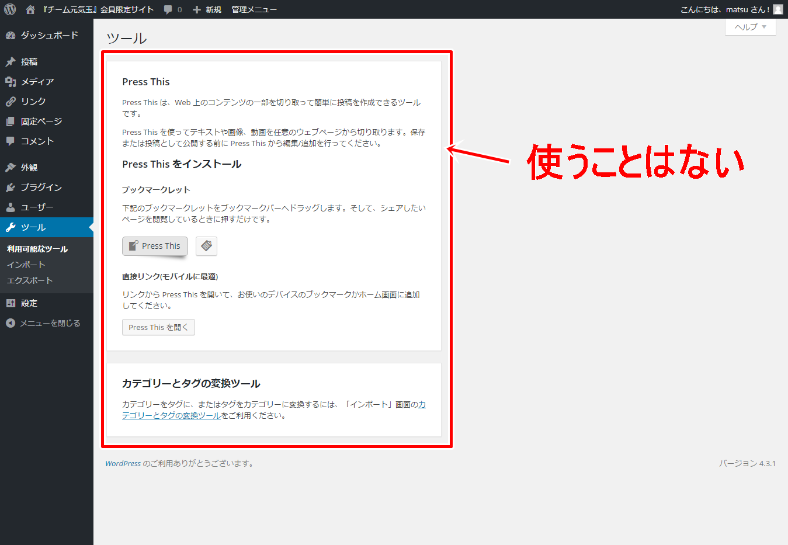Open 固定ページ menu item
Viewport: 788px width, 545px height.
[47, 122]
